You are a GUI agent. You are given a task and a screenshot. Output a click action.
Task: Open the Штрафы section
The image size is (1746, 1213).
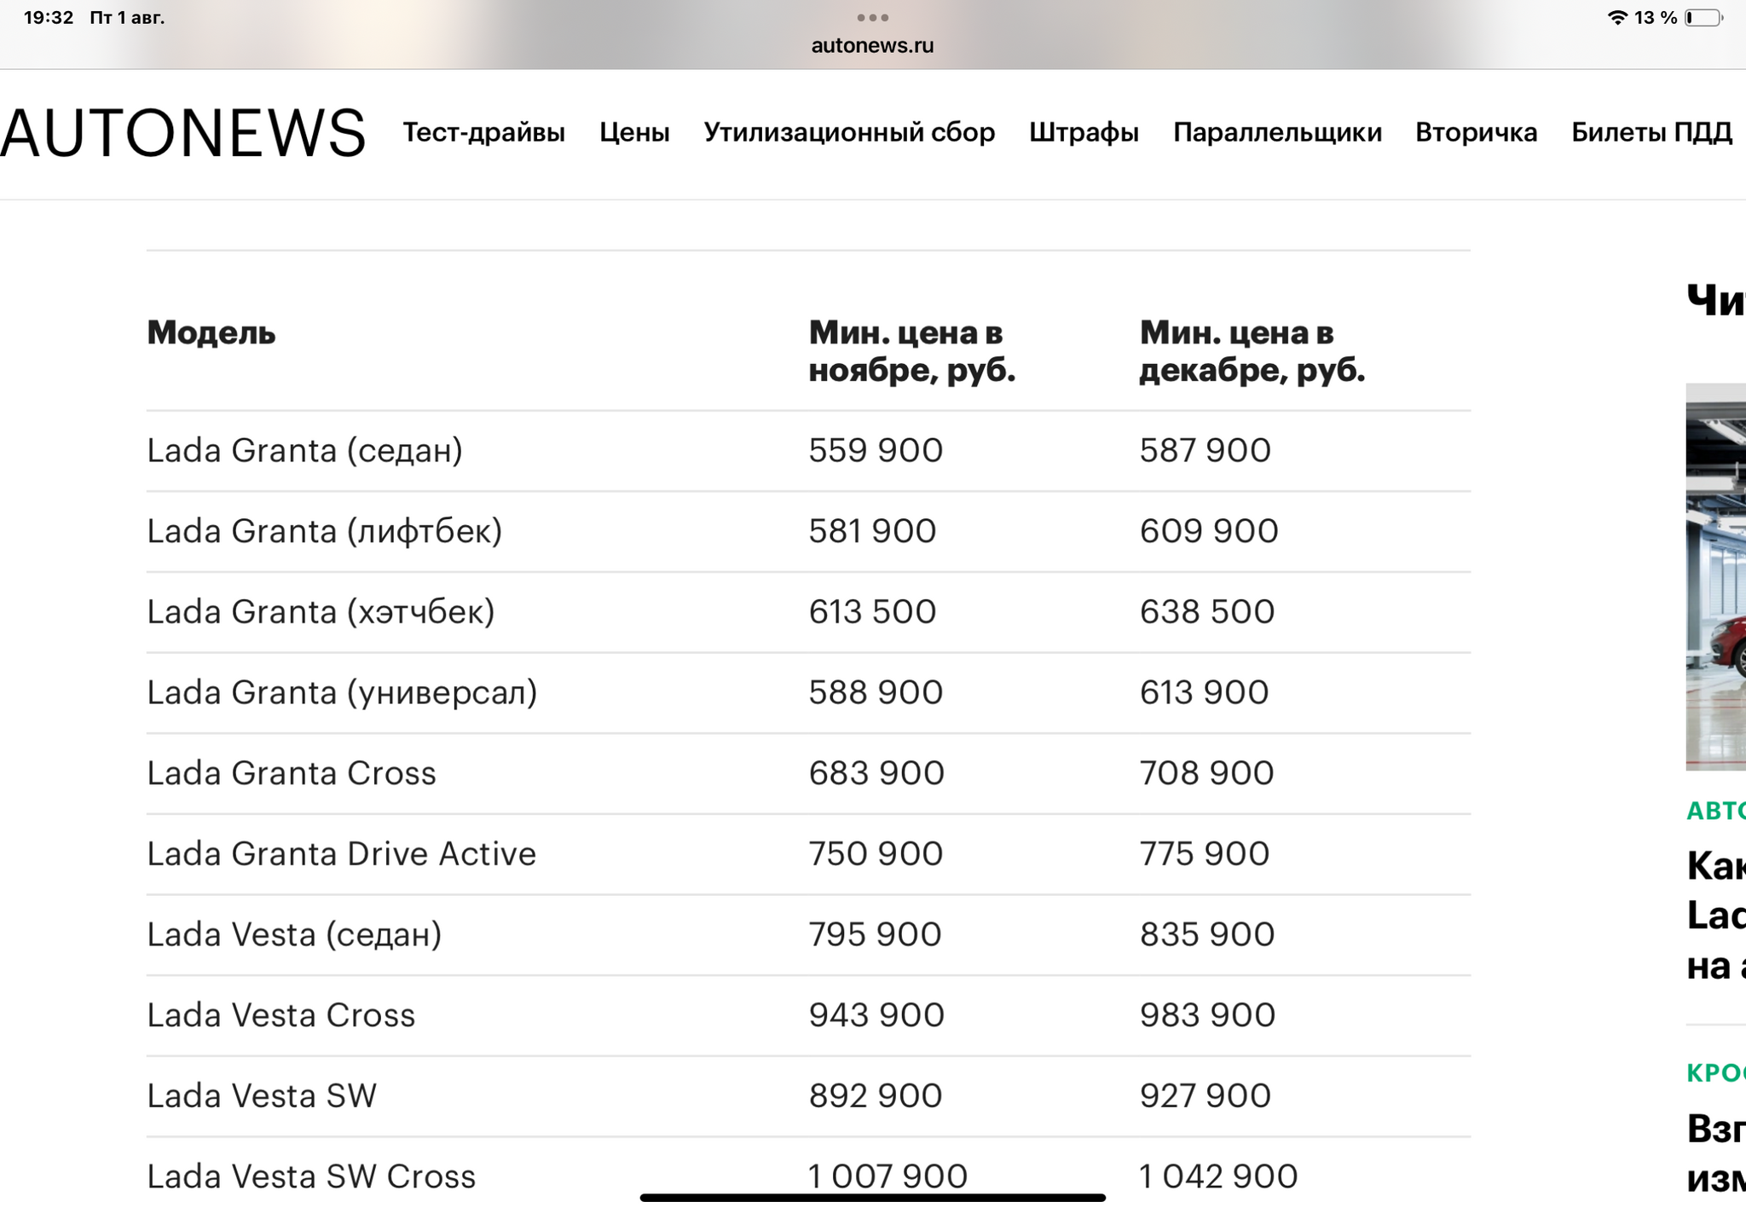[1084, 133]
